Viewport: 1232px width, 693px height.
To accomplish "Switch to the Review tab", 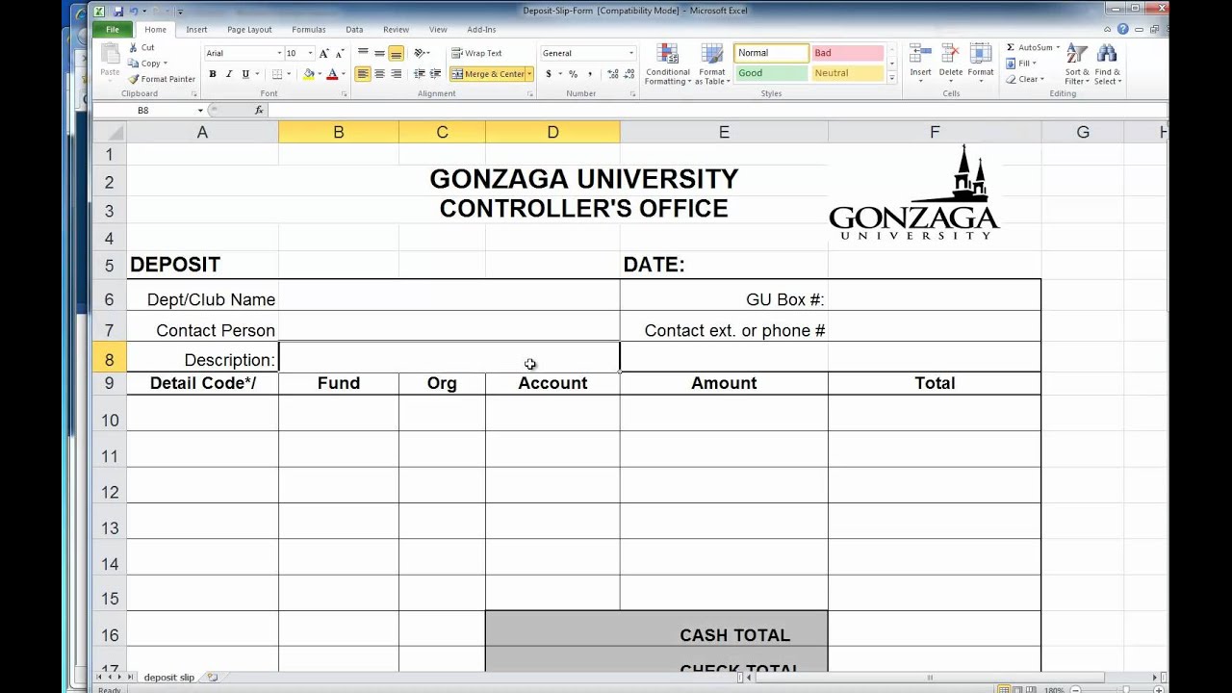I will pos(396,30).
